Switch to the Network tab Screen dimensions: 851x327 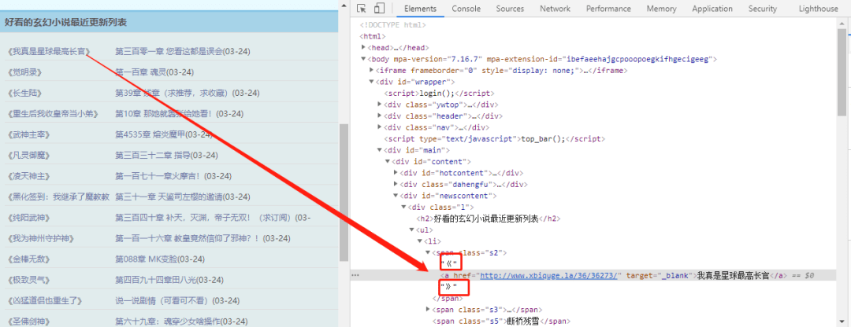555,9
